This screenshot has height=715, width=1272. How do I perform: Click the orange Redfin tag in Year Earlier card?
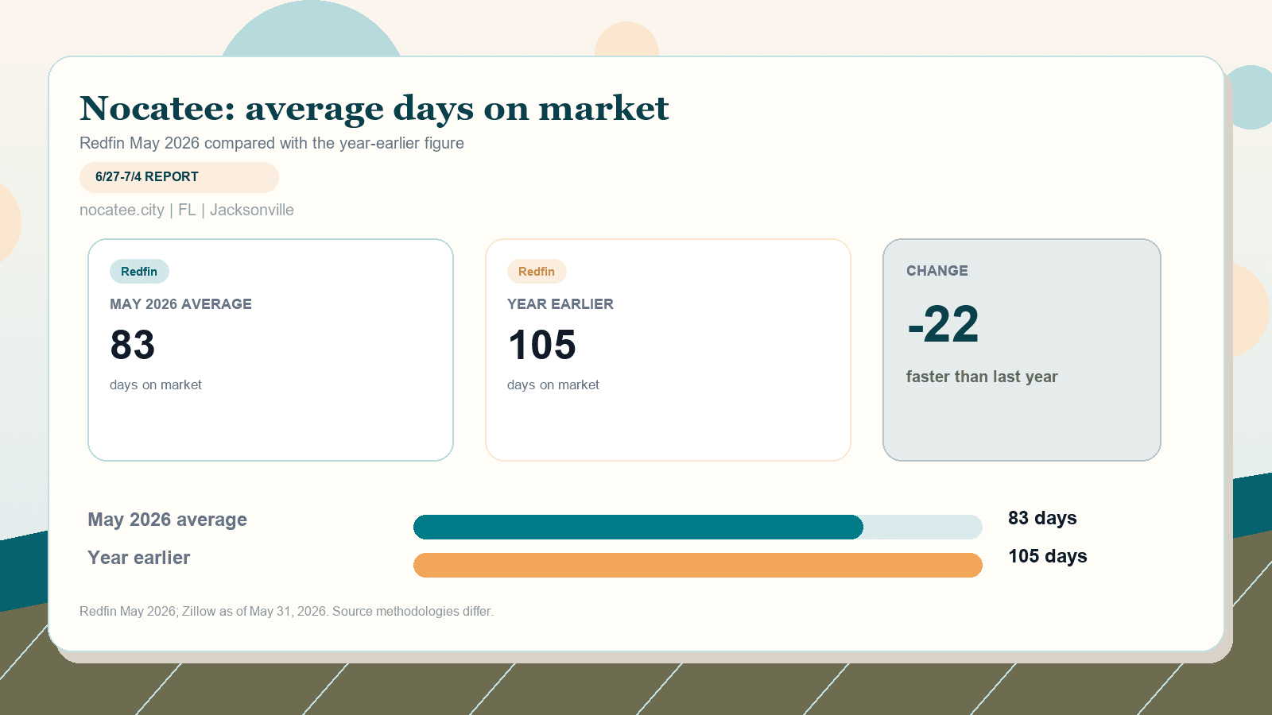(537, 271)
